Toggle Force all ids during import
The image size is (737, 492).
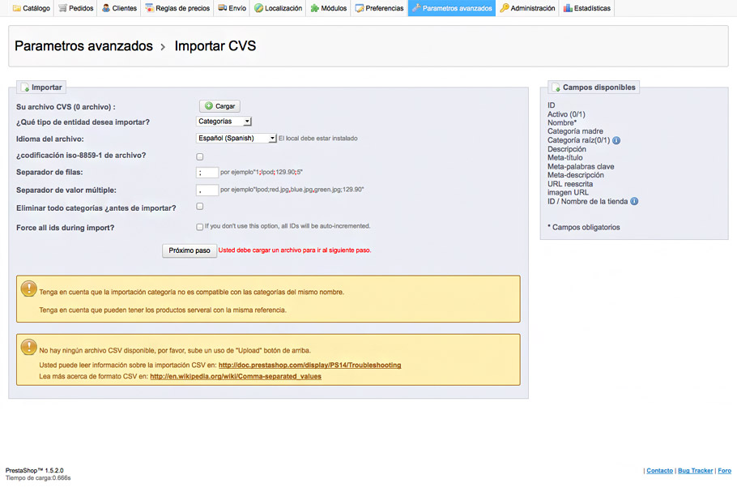[200, 227]
